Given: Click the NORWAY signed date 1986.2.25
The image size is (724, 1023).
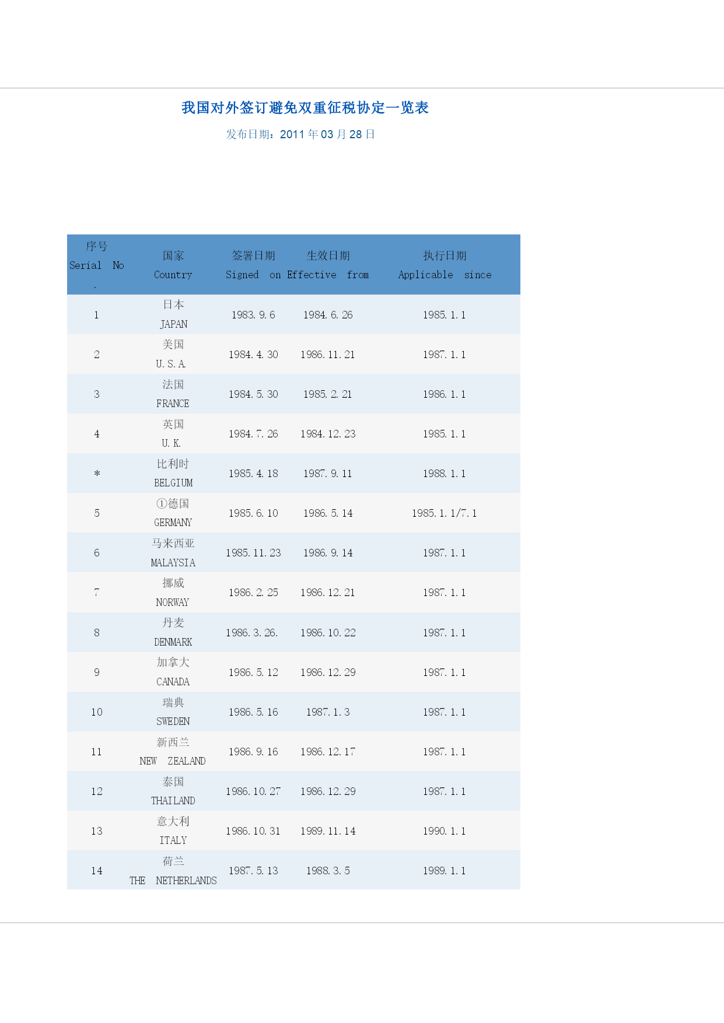Looking at the screenshot, I should coord(253,593).
